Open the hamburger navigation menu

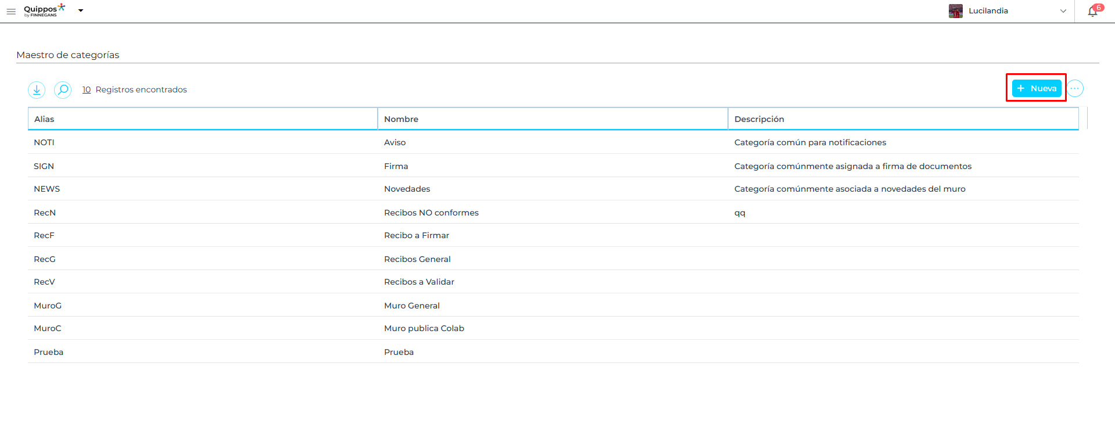[11, 11]
